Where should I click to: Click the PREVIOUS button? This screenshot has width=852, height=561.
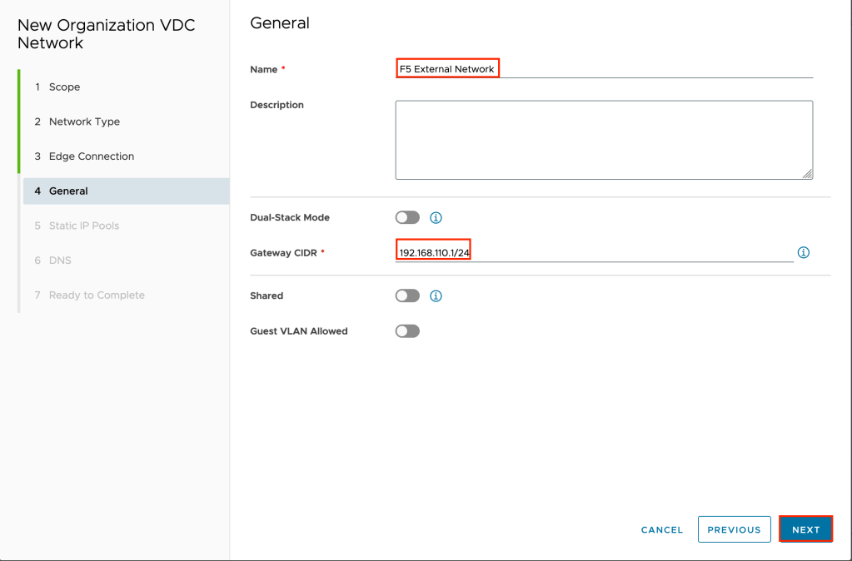tap(734, 529)
